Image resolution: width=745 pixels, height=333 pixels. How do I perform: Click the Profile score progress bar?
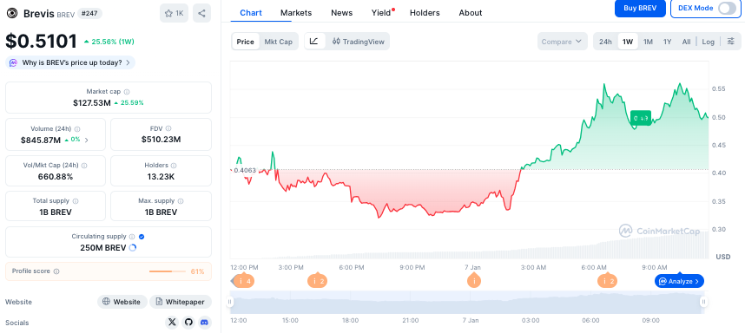[168, 271]
